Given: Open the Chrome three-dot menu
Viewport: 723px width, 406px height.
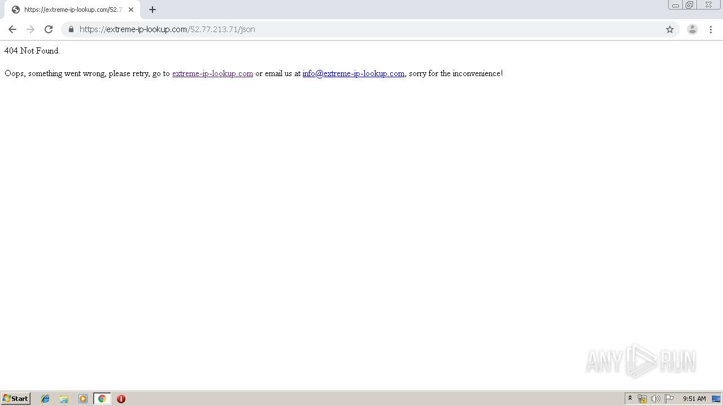Looking at the screenshot, I should [711, 29].
